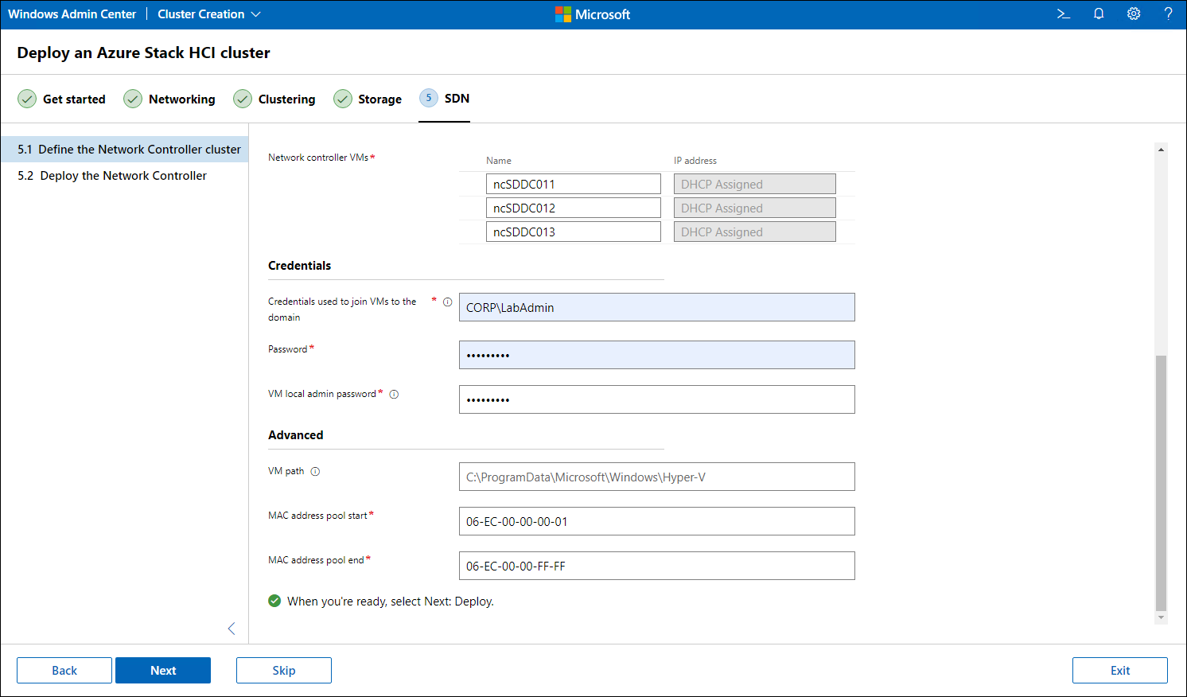Click the Back button

click(x=64, y=670)
